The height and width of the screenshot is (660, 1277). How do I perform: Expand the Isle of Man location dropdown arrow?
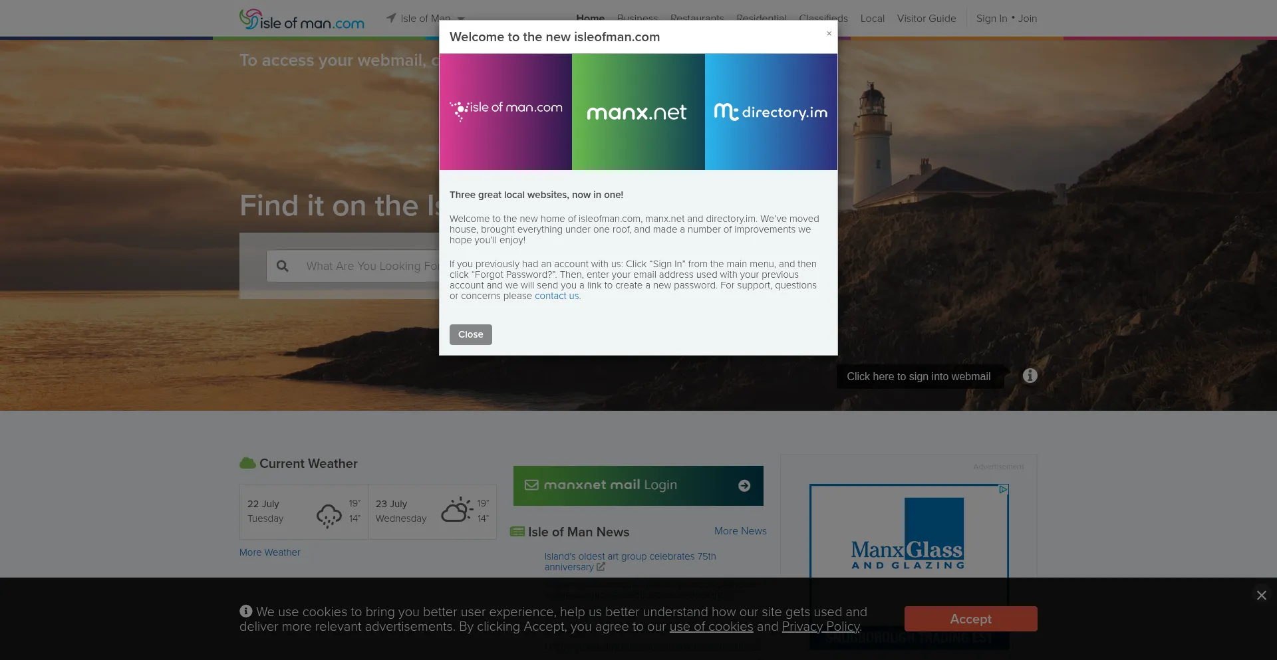[461, 19]
